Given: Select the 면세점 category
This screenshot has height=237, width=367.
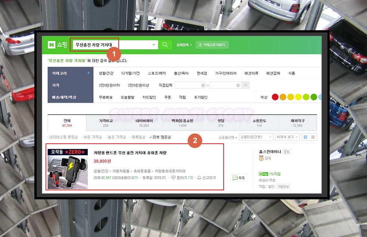Looking at the screenshot, I should (x=202, y=73).
